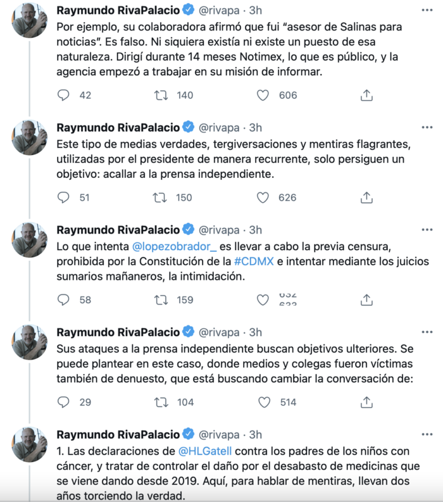
Task: Reply to the tweet with 42 replies
Action: [x=63, y=95]
